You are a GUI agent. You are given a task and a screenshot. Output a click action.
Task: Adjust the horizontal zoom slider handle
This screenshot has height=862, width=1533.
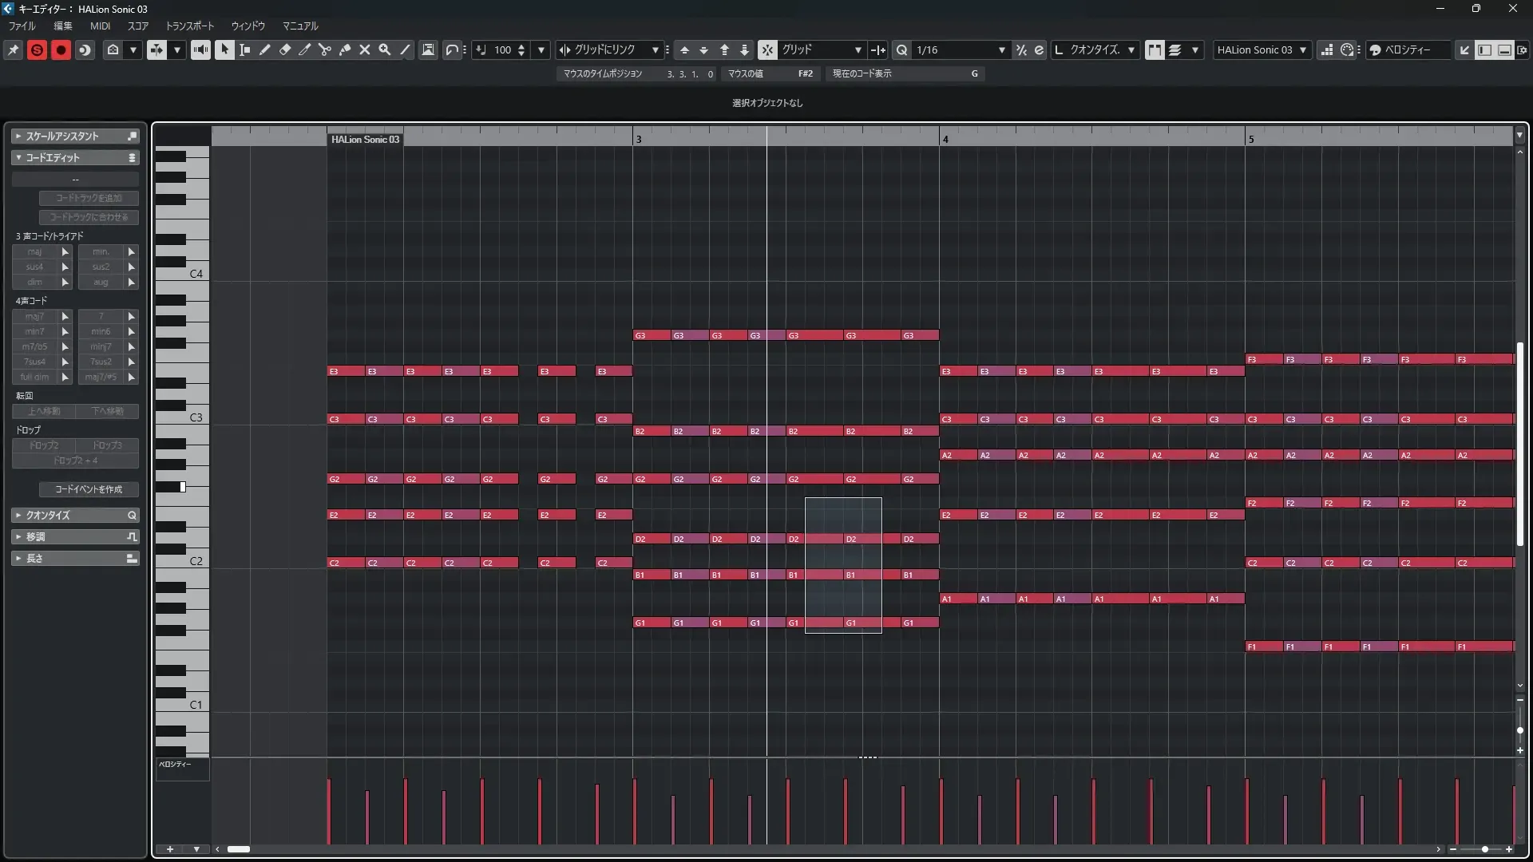click(1484, 849)
